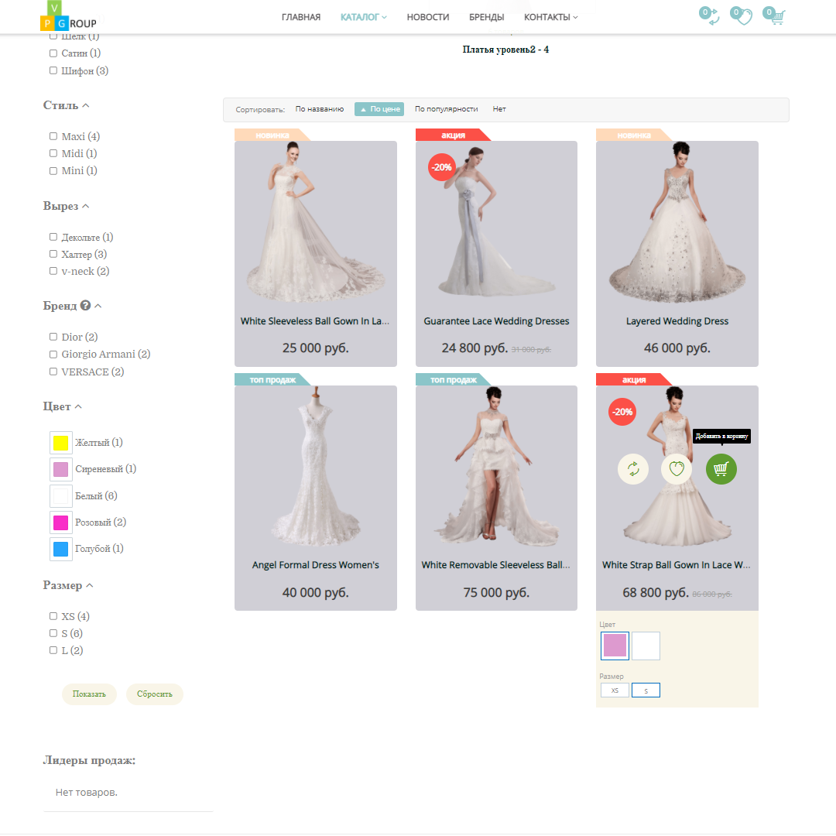Click the heart wishlist icon on hovered dress
Screen dimensions: 836x836
point(677,469)
